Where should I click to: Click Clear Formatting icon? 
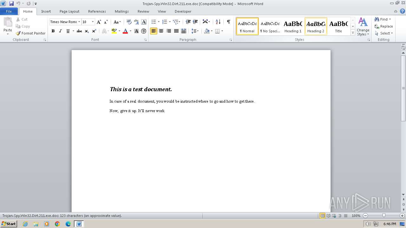129,22
